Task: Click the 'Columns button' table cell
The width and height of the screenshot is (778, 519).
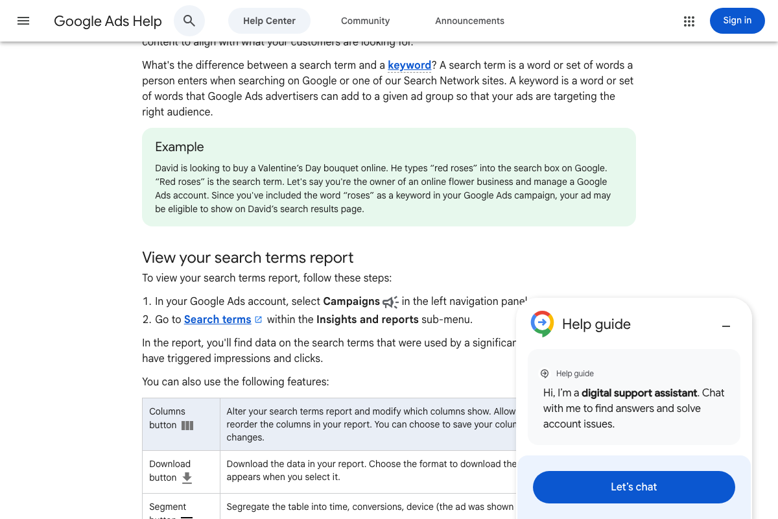Action: coord(181,424)
